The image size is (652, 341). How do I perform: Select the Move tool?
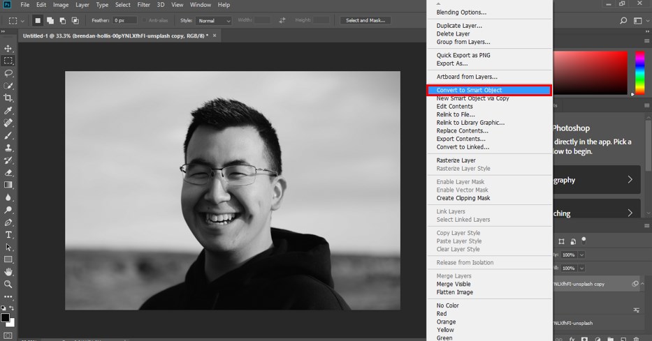coord(8,49)
